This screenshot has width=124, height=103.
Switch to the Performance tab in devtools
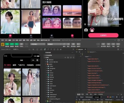click(x=89, y=97)
